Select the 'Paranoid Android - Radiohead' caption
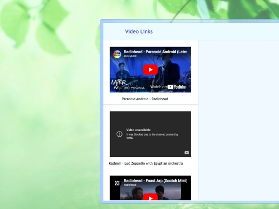This screenshot has width=279, height=209. [145, 99]
